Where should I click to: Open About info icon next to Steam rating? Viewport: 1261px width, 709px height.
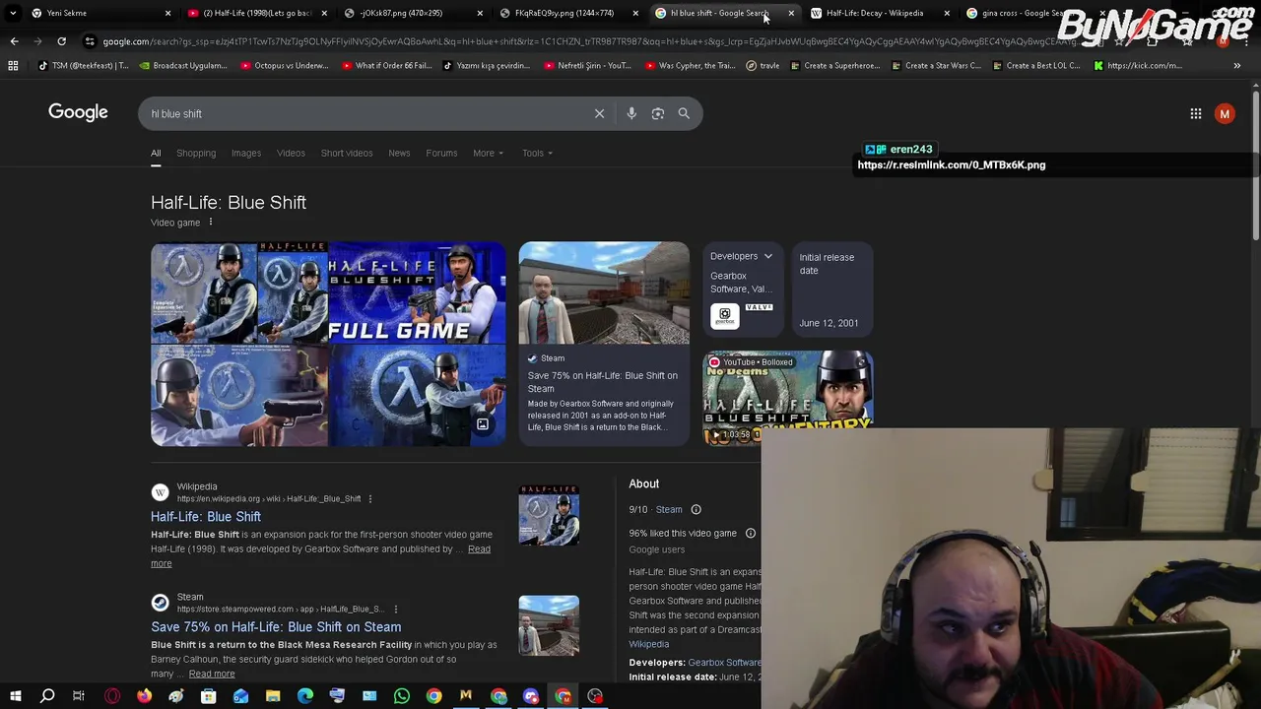pos(696,509)
